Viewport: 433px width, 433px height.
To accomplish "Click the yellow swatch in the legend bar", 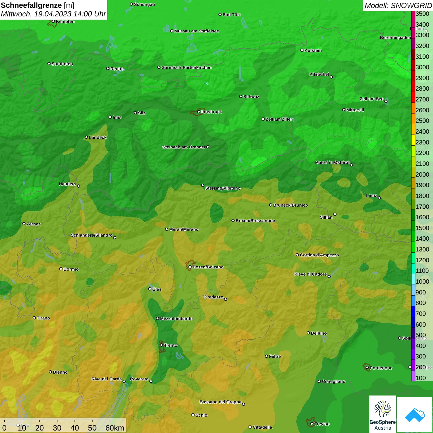I will (x=413, y=140).
